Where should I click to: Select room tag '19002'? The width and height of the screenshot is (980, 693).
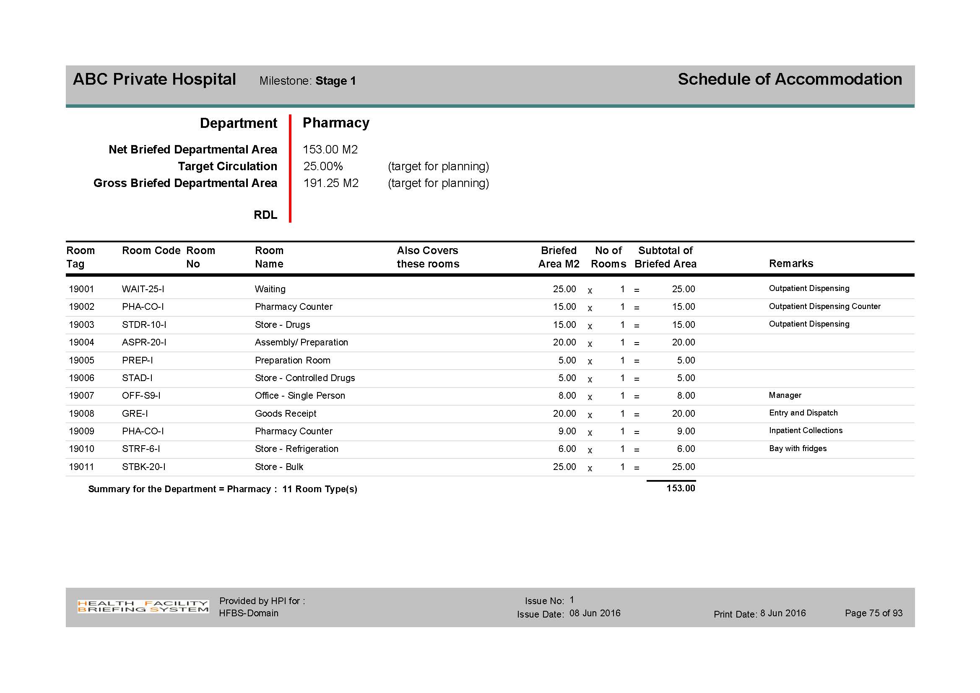click(81, 307)
